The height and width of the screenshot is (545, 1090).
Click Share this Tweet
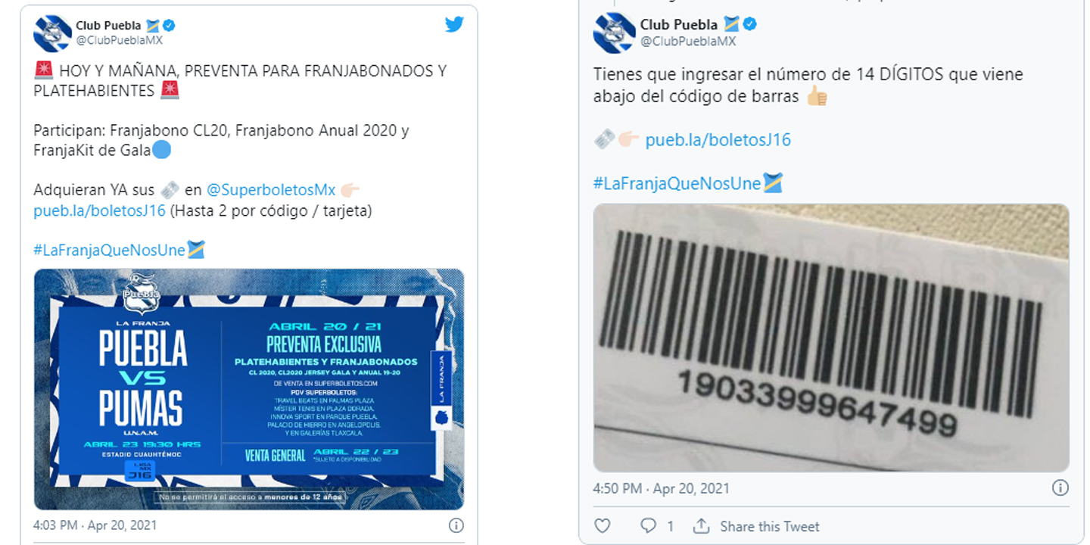[x=770, y=526]
